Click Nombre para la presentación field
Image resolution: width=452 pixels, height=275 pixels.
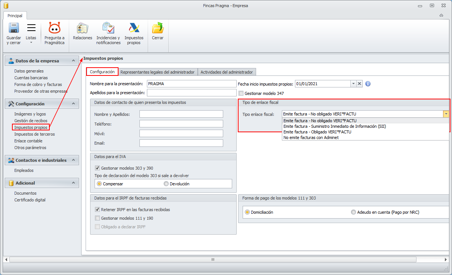pos(192,84)
